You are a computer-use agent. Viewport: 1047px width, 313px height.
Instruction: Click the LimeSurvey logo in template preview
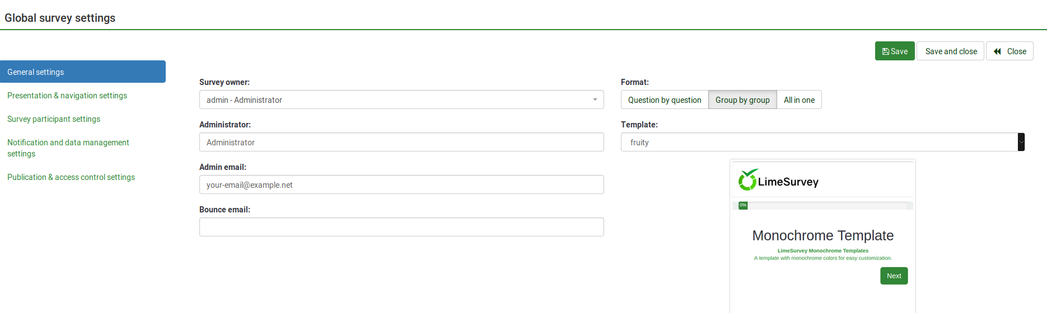coord(778,181)
